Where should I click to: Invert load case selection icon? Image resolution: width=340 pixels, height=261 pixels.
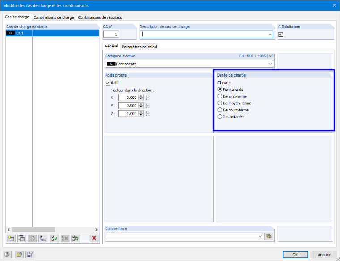(76, 238)
